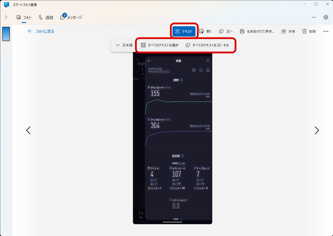Click the download ping value 107
This screenshot has width=333, height=236.
(176, 174)
